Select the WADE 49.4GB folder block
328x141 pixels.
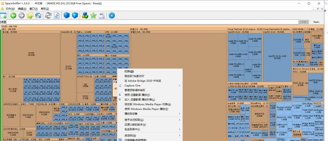click(x=31, y=54)
